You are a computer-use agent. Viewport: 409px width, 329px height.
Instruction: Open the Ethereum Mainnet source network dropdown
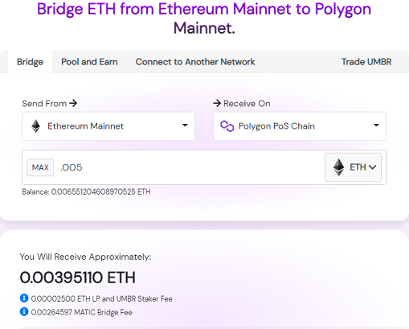pos(108,126)
